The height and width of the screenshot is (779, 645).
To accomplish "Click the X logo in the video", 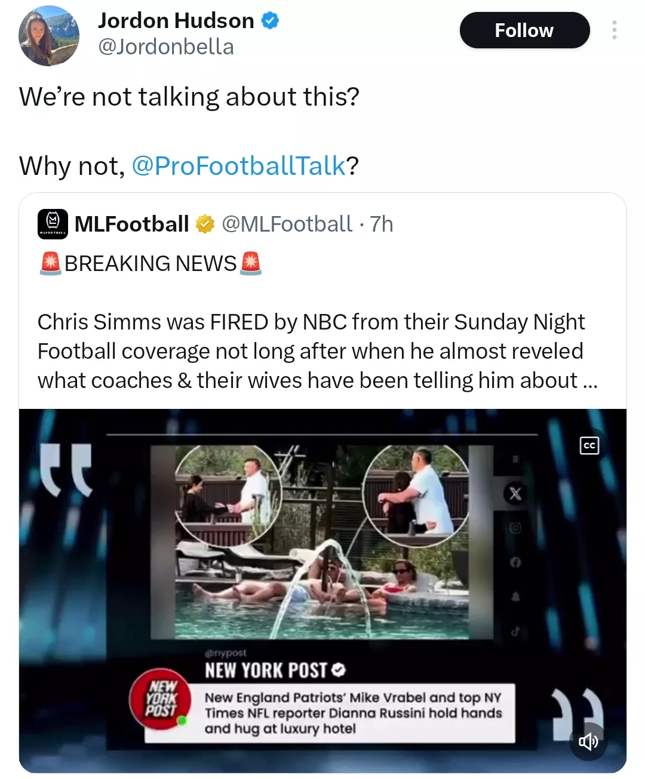I will [515, 494].
